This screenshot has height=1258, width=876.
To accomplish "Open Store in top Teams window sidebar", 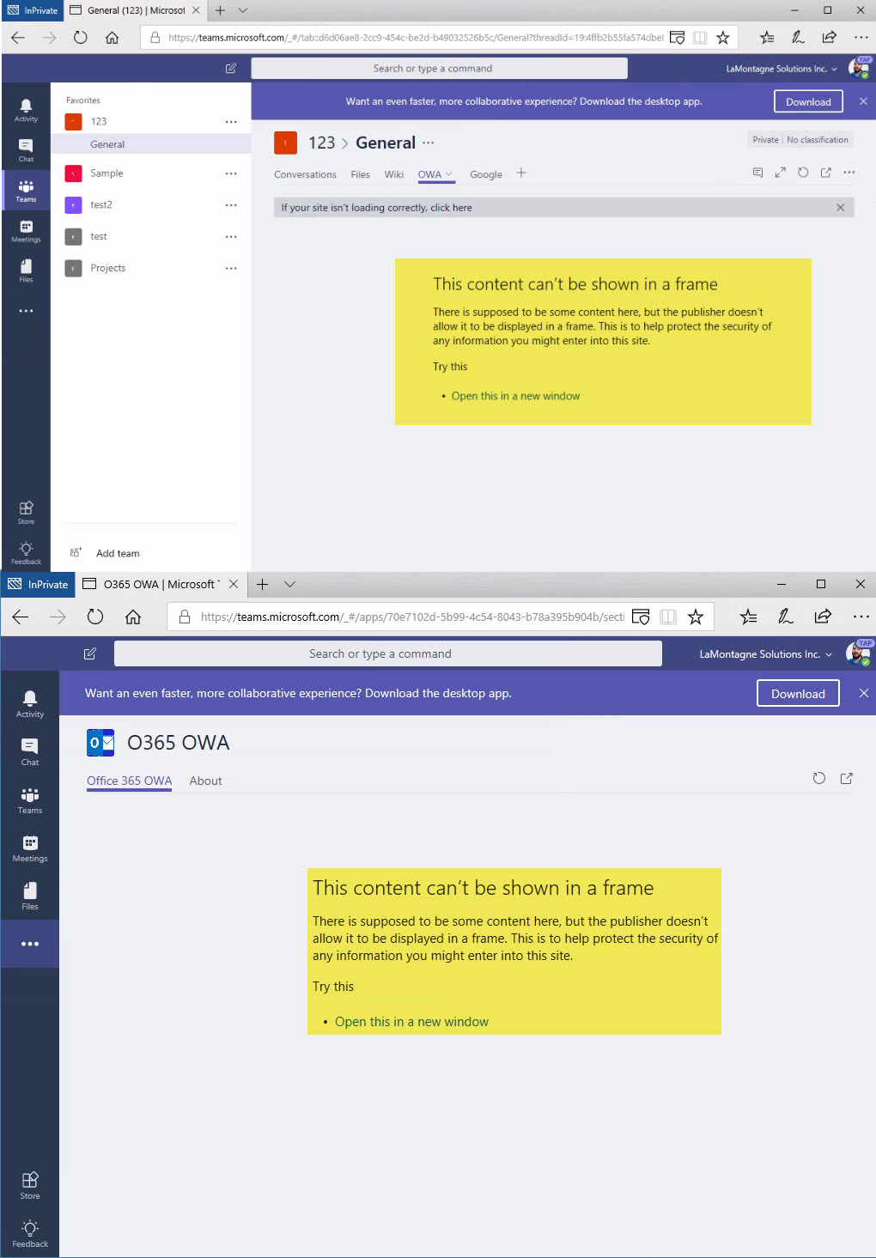I will [26, 513].
